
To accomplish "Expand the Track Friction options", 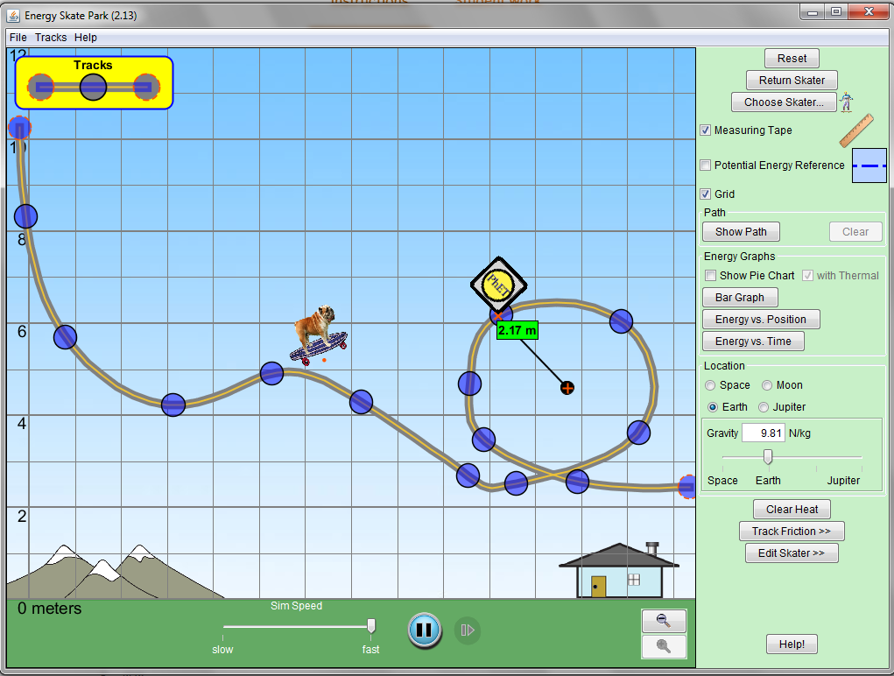I will click(x=792, y=532).
